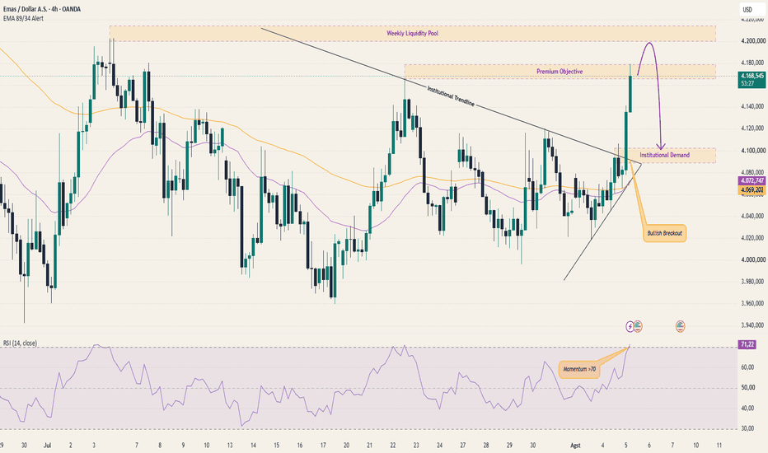
Task: Click the 3.940,000 price axis label
Action: (x=752, y=325)
